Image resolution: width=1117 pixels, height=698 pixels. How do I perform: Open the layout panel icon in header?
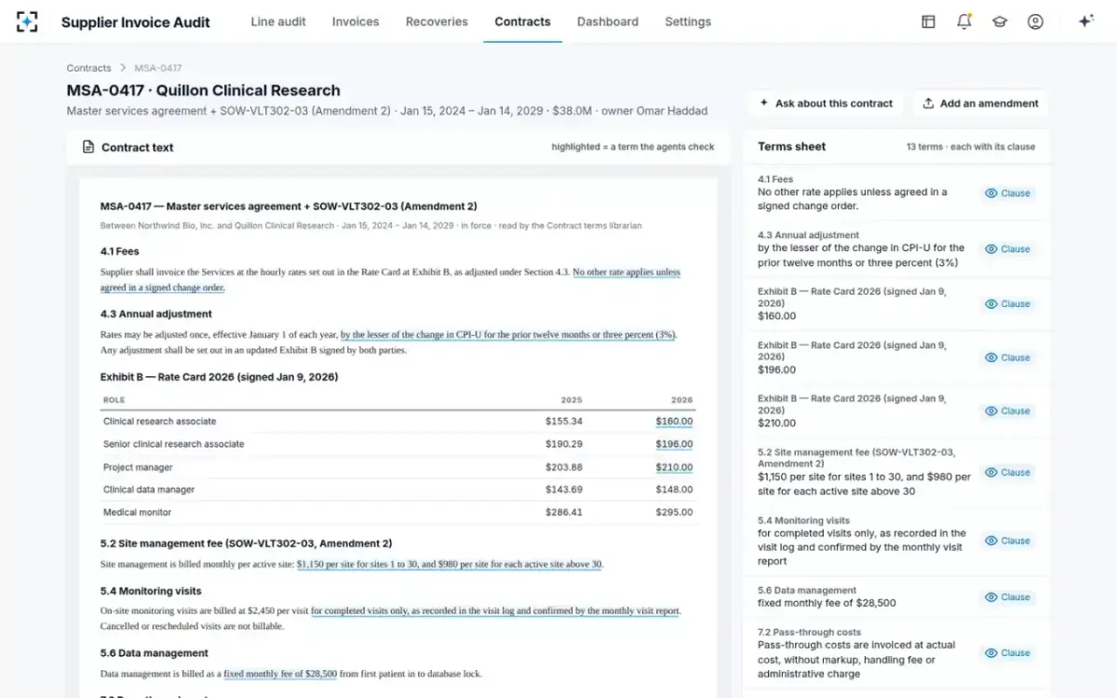pyautogui.click(x=928, y=21)
